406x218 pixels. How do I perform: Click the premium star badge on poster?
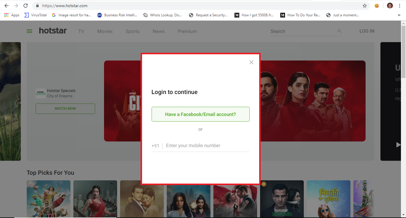point(264,184)
